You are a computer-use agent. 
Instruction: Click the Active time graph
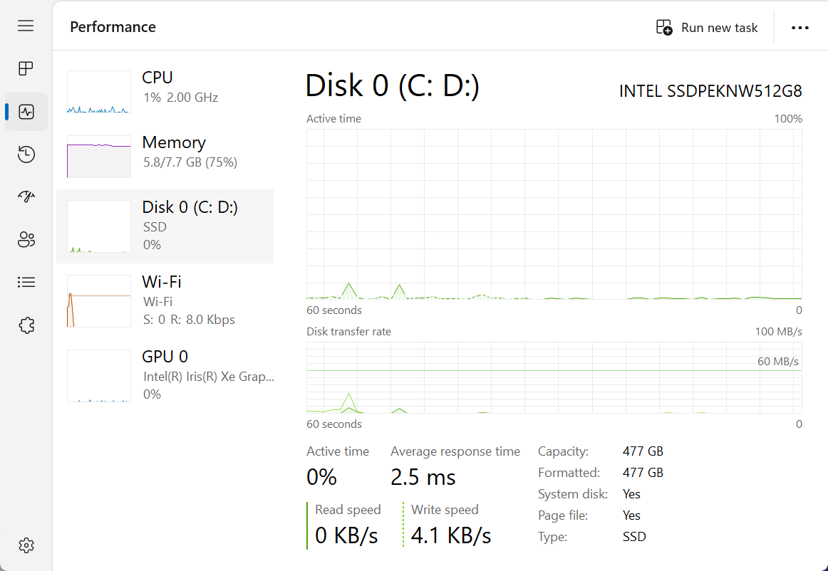(x=554, y=214)
